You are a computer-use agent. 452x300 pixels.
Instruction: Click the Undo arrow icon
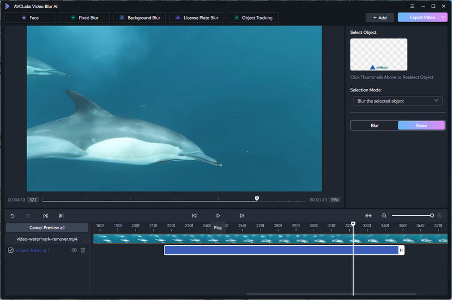coord(12,215)
